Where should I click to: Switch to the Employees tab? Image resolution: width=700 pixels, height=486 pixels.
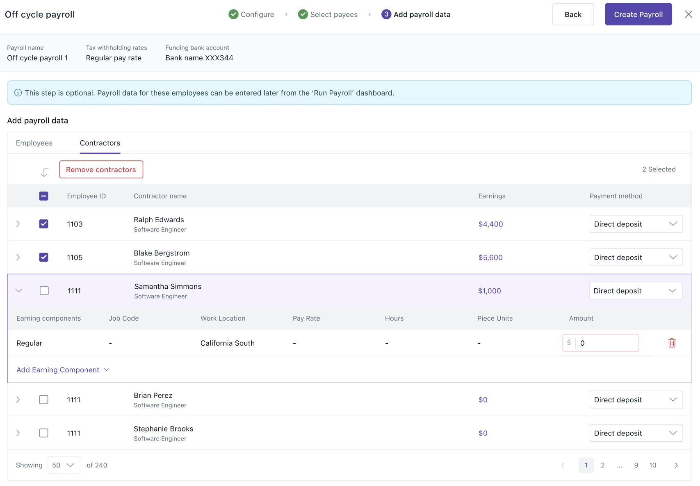click(x=34, y=143)
